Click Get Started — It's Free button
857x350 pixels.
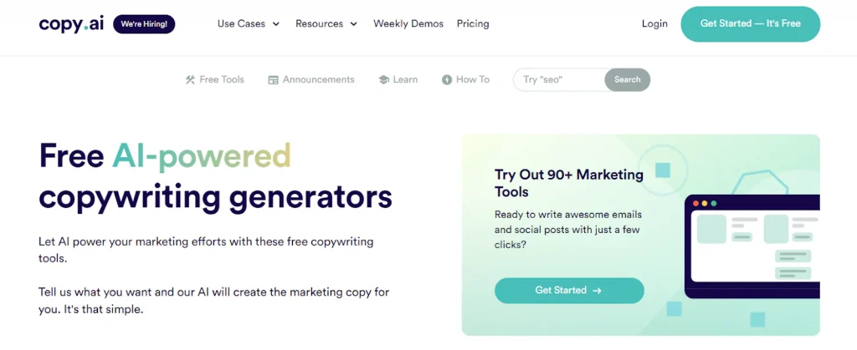[x=751, y=24]
